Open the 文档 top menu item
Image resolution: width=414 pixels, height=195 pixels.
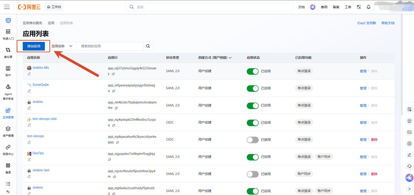point(301,7)
